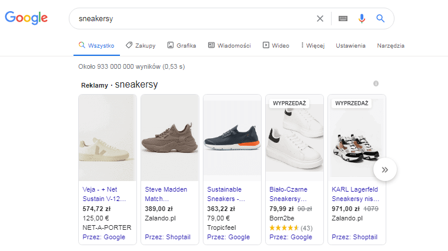Open Veja Net Sustain product link
This screenshot has height=251, width=448.
(103, 194)
